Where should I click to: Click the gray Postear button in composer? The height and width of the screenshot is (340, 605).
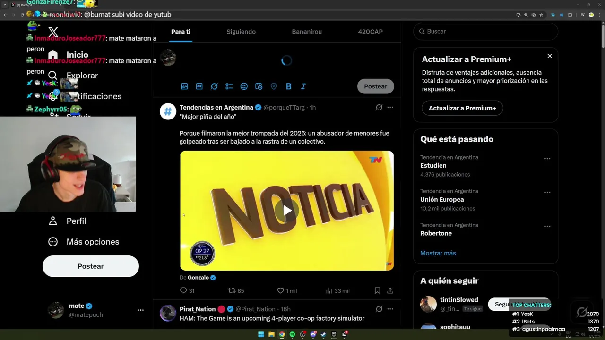(376, 86)
